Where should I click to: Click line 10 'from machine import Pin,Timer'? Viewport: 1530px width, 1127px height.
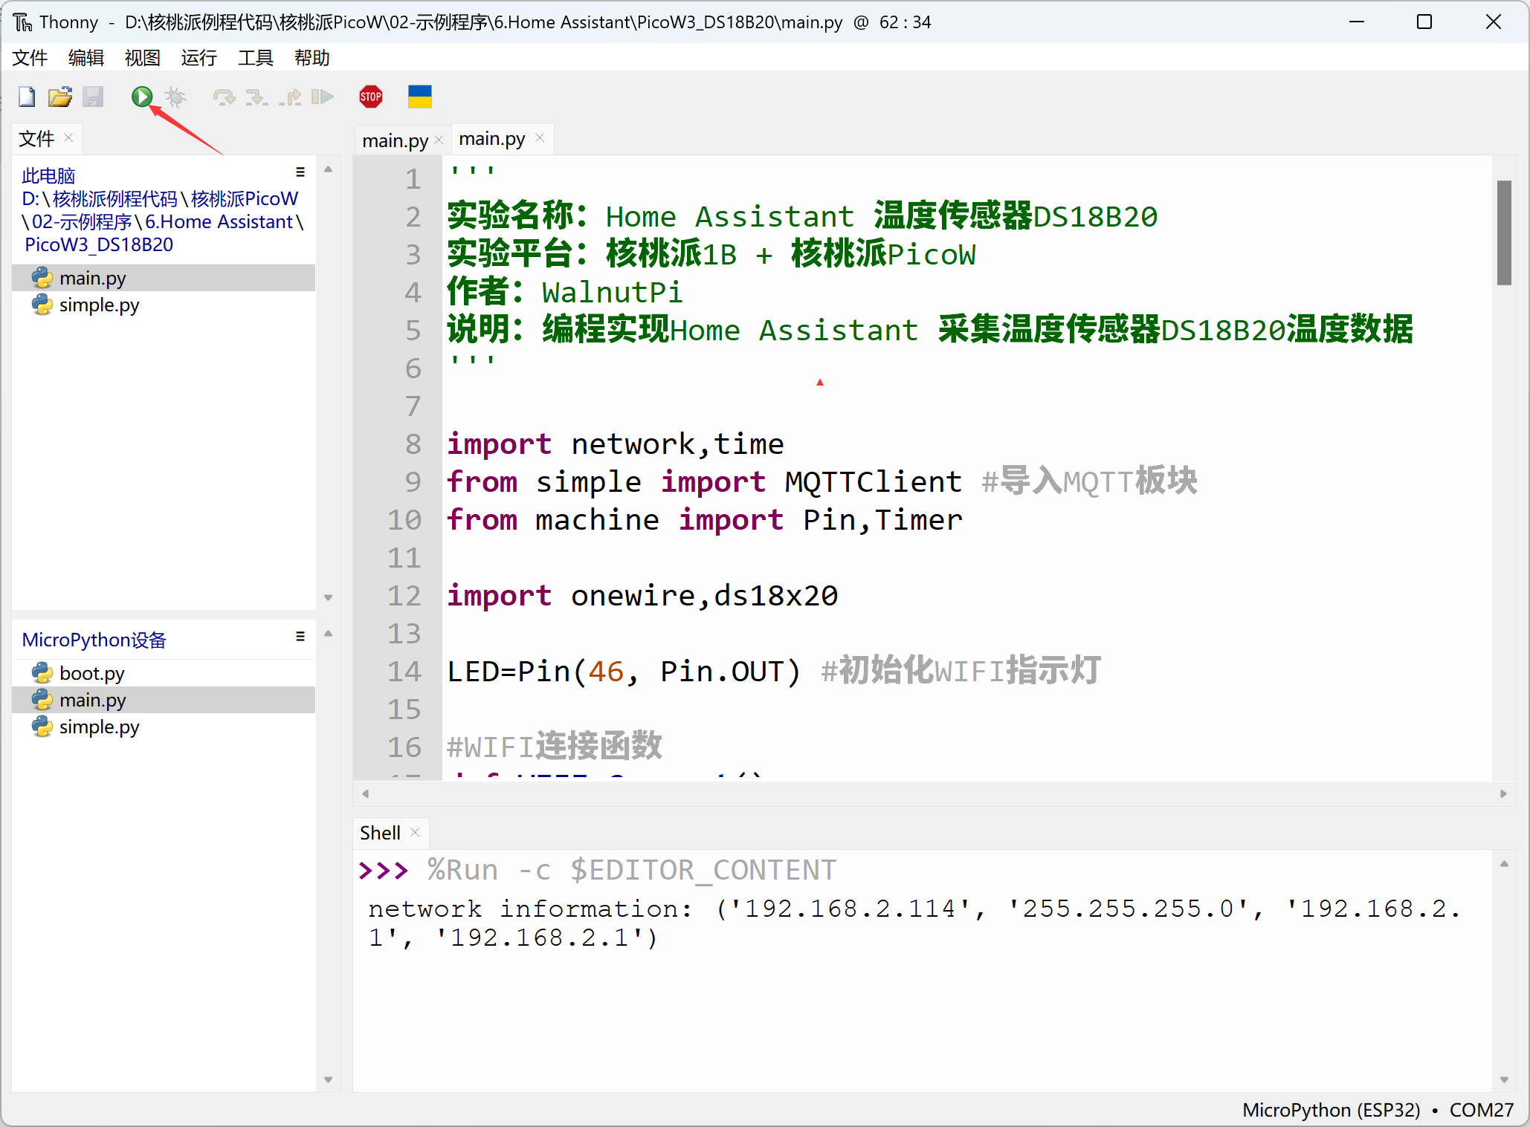click(x=704, y=520)
